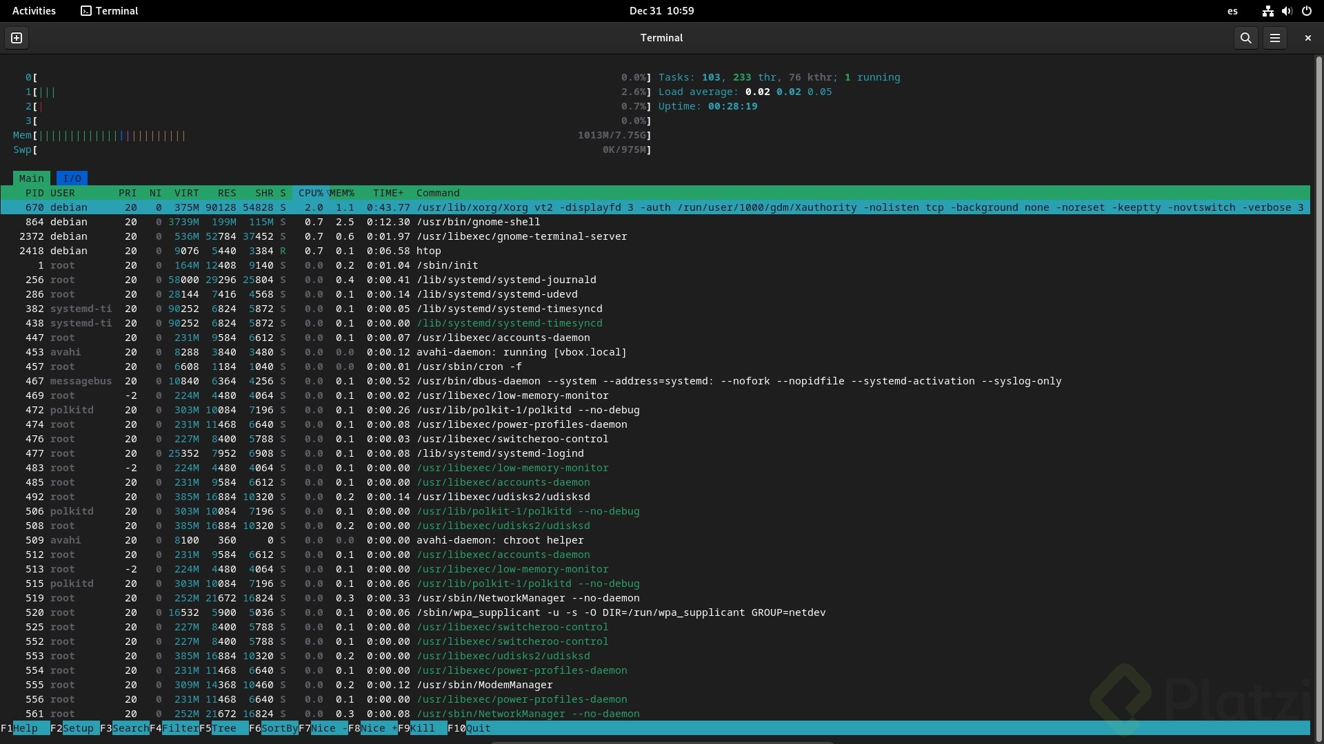Click the network status icon
Viewport: 1324px width, 744px height.
coord(1267,10)
